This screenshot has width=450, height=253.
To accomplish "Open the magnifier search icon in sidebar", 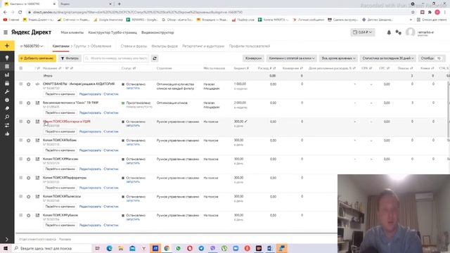I will click(x=7, y=117).
